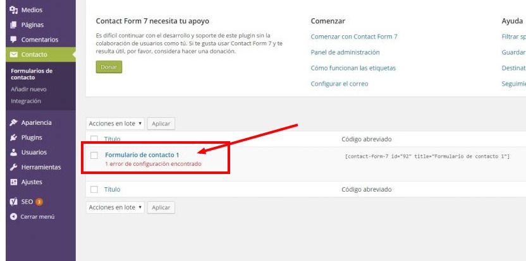Screen dimensions: 526x261
Task: Select Integración submenu item
Action: tap(26, 101)
